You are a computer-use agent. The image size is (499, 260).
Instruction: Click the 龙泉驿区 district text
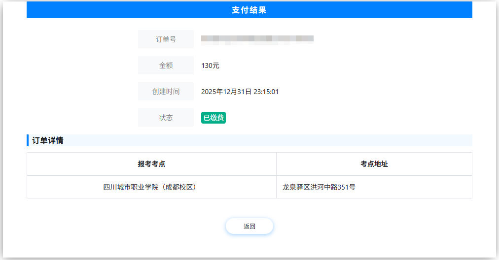coord(296,187)
